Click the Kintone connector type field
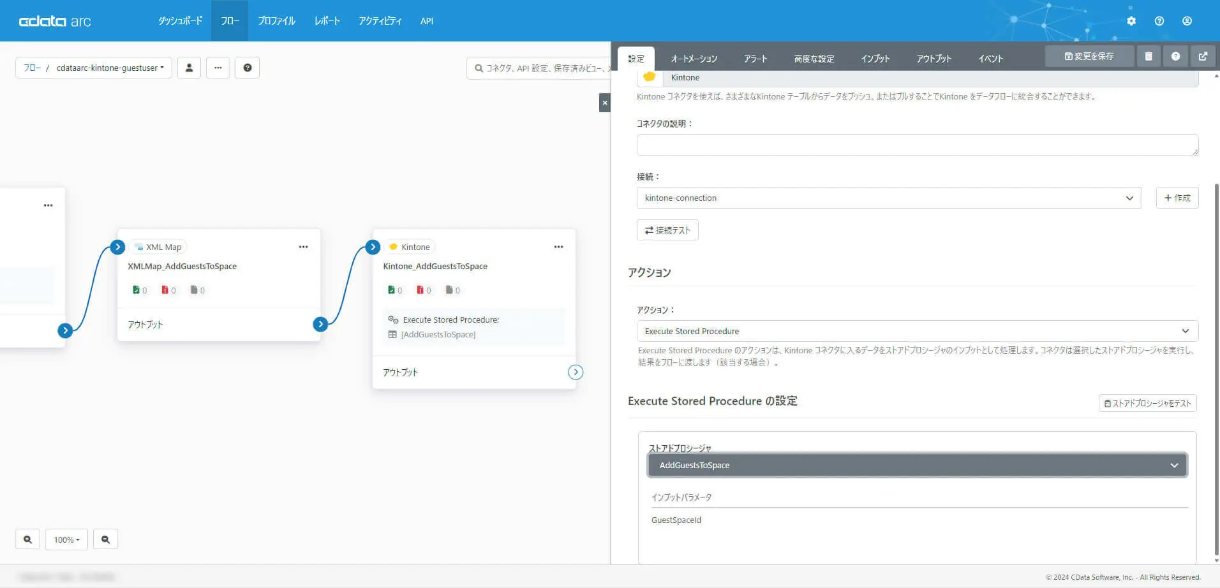Viewport: 1220px width, 588px height. point(918,78)
